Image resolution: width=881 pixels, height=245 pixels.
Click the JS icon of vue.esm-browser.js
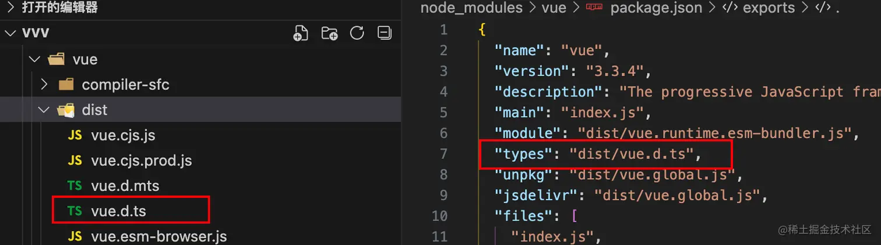click(x=75, y=237)
